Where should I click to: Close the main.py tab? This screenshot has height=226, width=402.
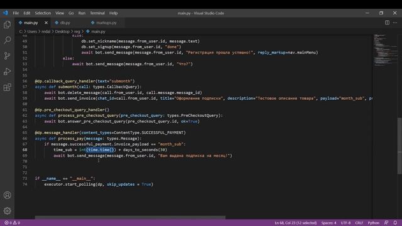(x=46, y=23)
